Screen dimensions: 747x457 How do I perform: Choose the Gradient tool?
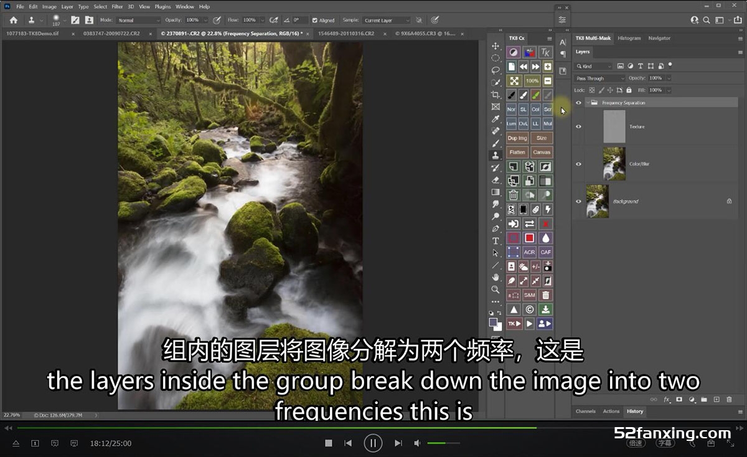point(496,192)
